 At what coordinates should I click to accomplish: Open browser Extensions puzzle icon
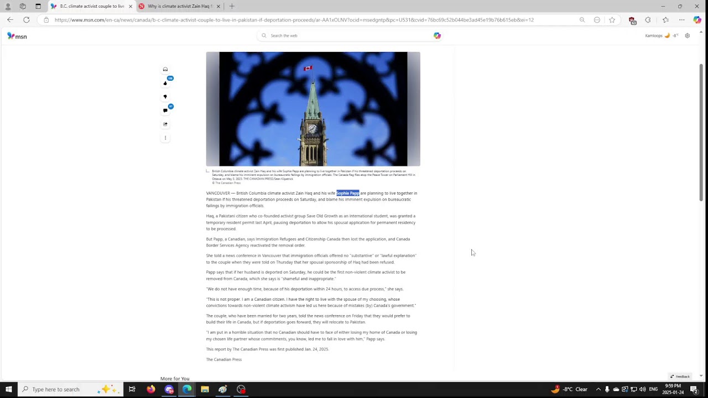tap(648, 20)
